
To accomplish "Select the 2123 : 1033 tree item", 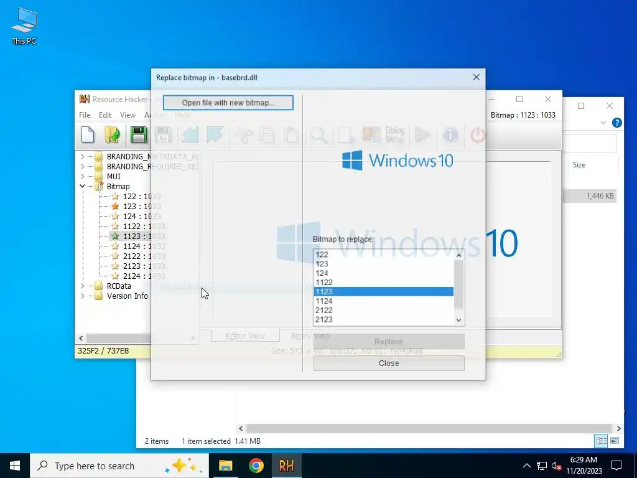I will pyautogui.click(x=144, y=266).
